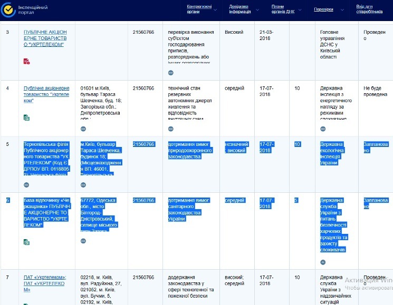Expand the row 6 address text (67772, Одеська обл.)
Screen dimensions: 393x305
[x=83, y=241]
